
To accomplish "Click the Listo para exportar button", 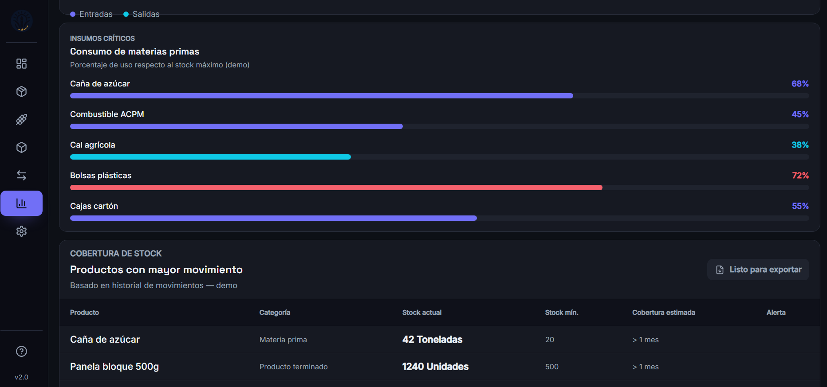I will tap(758, 270).
